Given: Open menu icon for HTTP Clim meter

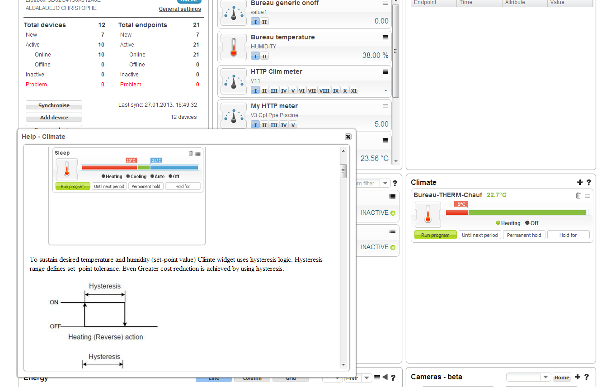Looking at the screenshot, I should coord(385,71).
